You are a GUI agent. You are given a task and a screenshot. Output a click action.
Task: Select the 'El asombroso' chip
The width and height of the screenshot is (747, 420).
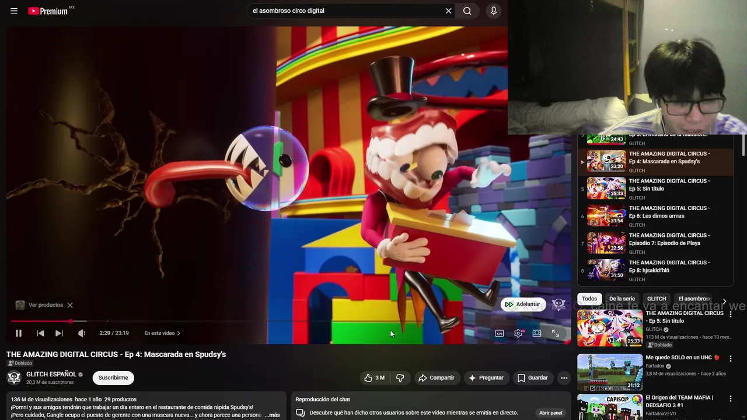[694, 299]
